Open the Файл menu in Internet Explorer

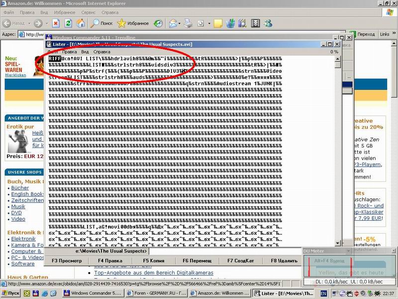pyautogui.click(x=9, y=12)
